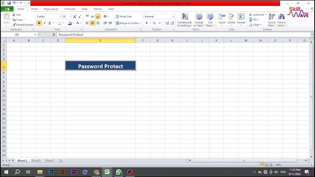Viewport: 315px width, 177px height.
Task: Click the AutoSum button
Action: 257,15
